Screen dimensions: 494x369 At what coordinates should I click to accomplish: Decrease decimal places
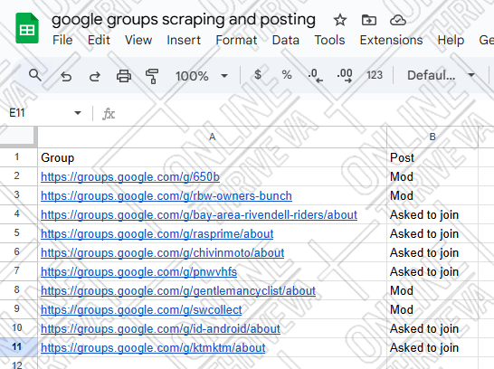coord(315,76)
